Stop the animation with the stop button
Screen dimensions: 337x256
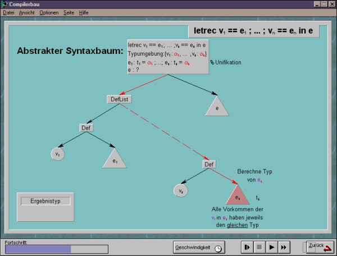259,247
